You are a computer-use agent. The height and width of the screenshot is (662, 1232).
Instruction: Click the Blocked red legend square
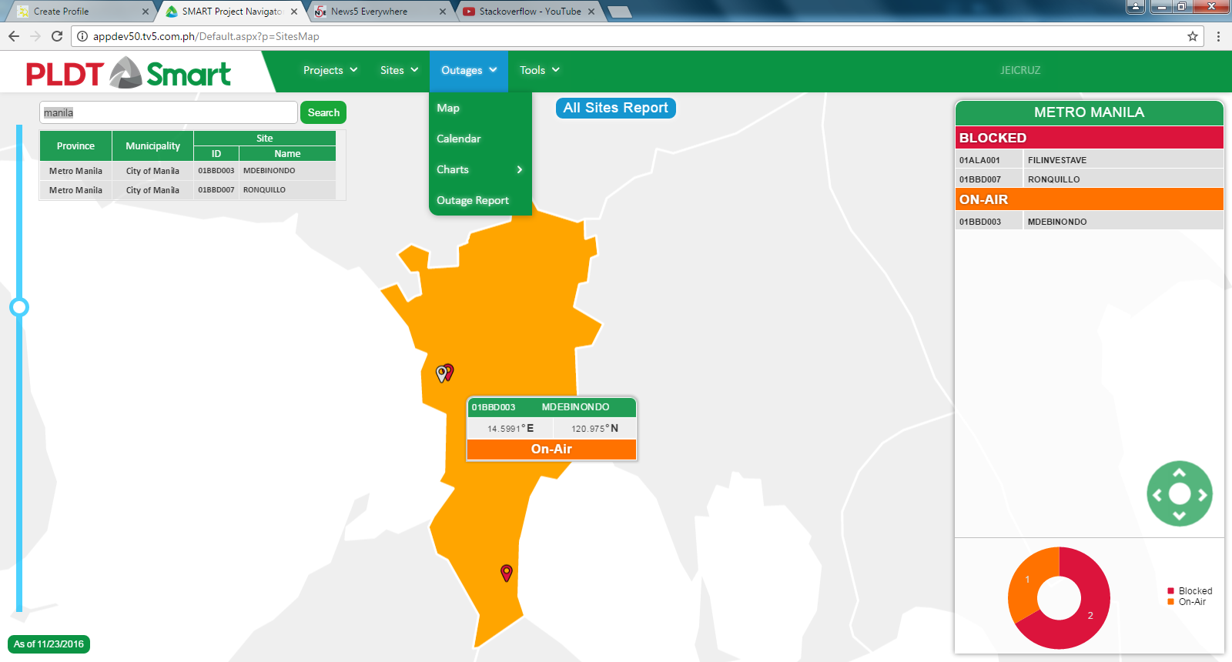tap(1170, 591)
